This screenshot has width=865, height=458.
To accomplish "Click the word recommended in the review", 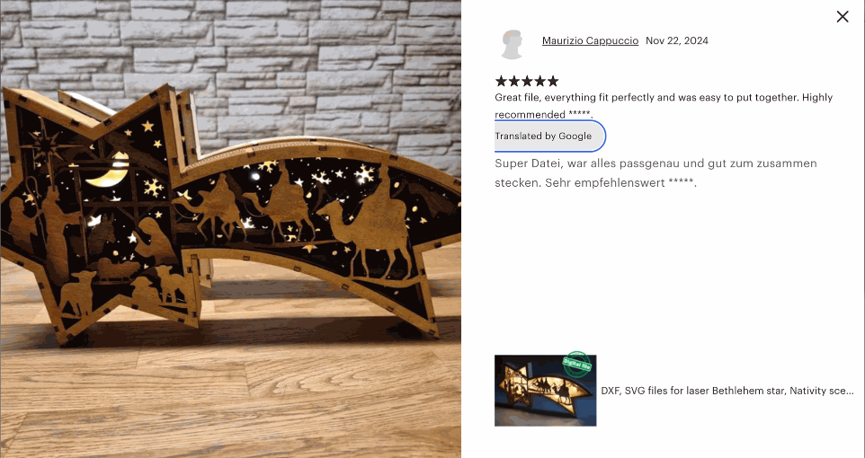I will pyautogui.click(x=530, y=115).
